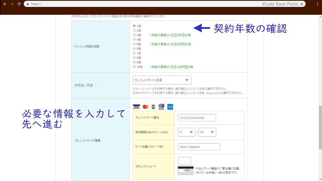The height and width of the screenshot is (181, 322).
Task: Click the WPホスティング payment restriction note
Action: coord(188,93)
